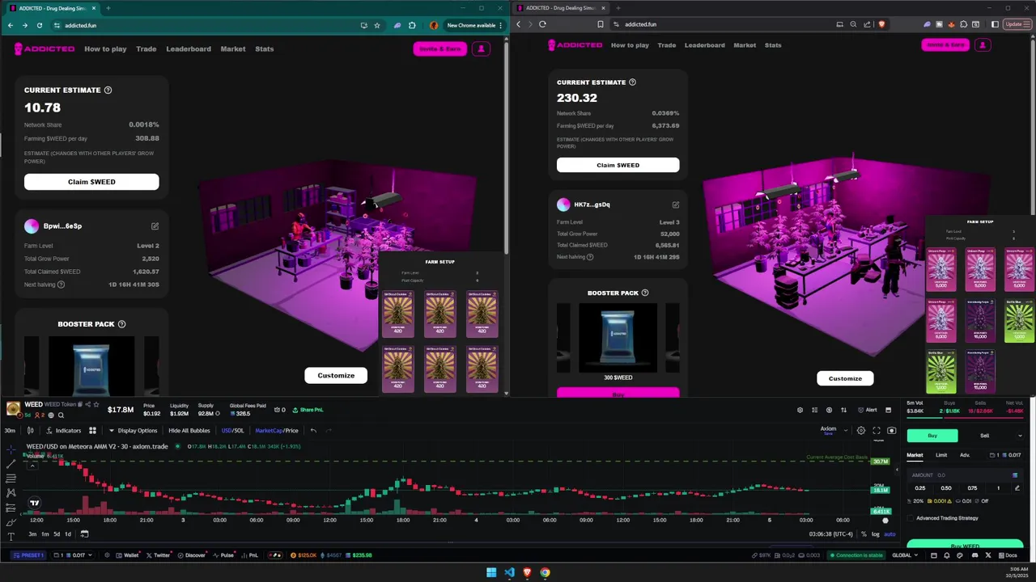Screen dimensions: 1036x582
Task: Enable Advanced Trading Strategy checkbox
Action: point(910,518)
